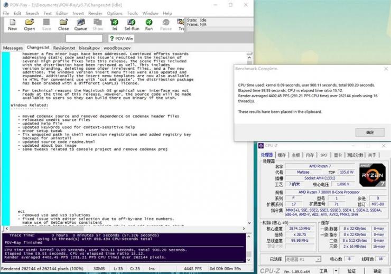Select the 内存 tab in CPU-Z

coord(310,155)
